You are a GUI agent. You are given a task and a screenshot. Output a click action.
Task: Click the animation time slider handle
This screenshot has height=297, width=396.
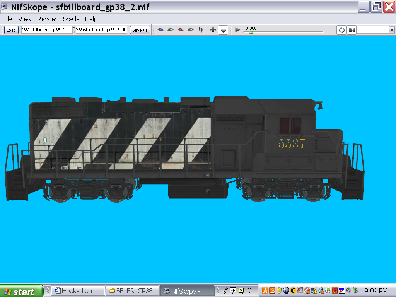(251, 32)
